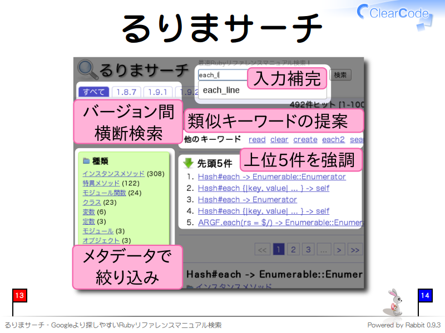Screen dimensions: 445x333
Task: Jump to last page with >> button
Action: pos(355,249)
